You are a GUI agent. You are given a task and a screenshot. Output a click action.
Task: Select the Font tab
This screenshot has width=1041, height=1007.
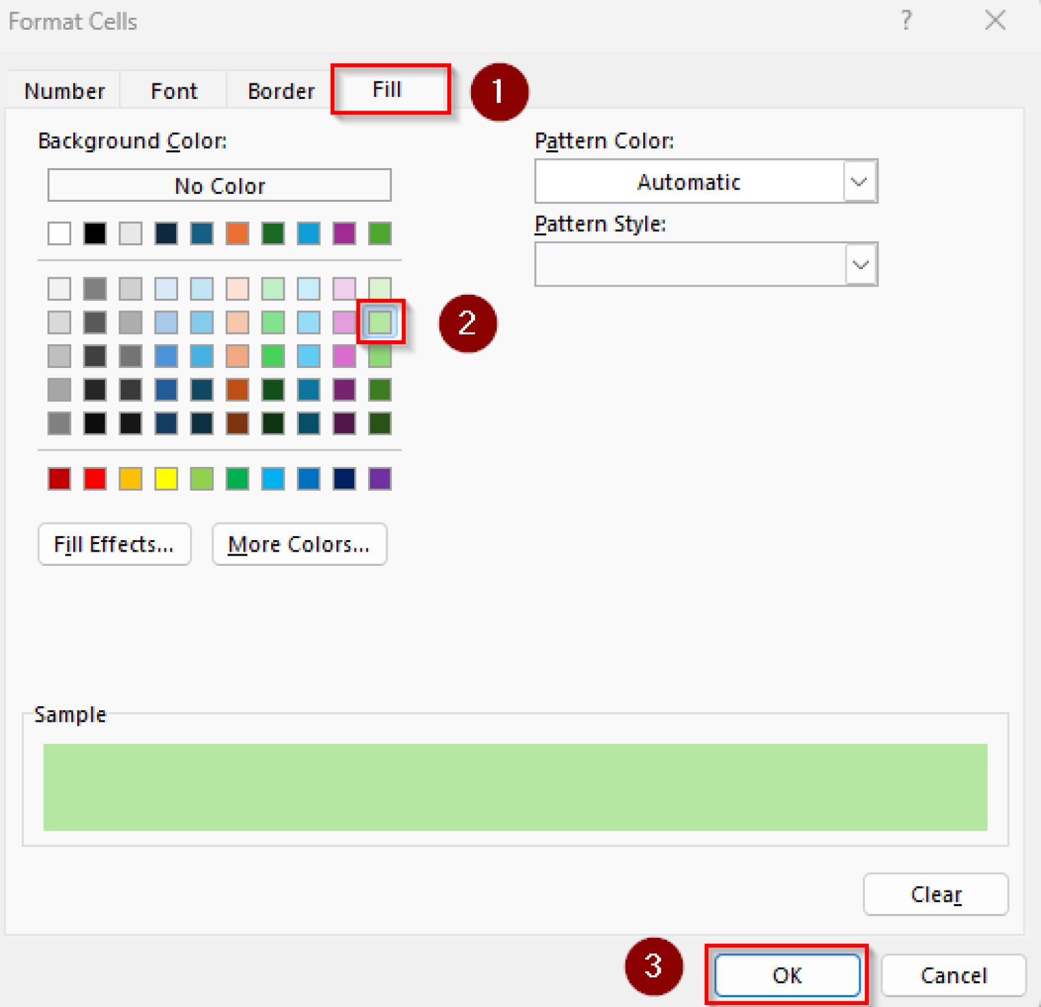coord(173,90)
